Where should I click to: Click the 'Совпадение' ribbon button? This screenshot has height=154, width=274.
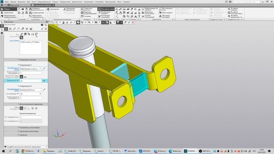pos(53,9)
